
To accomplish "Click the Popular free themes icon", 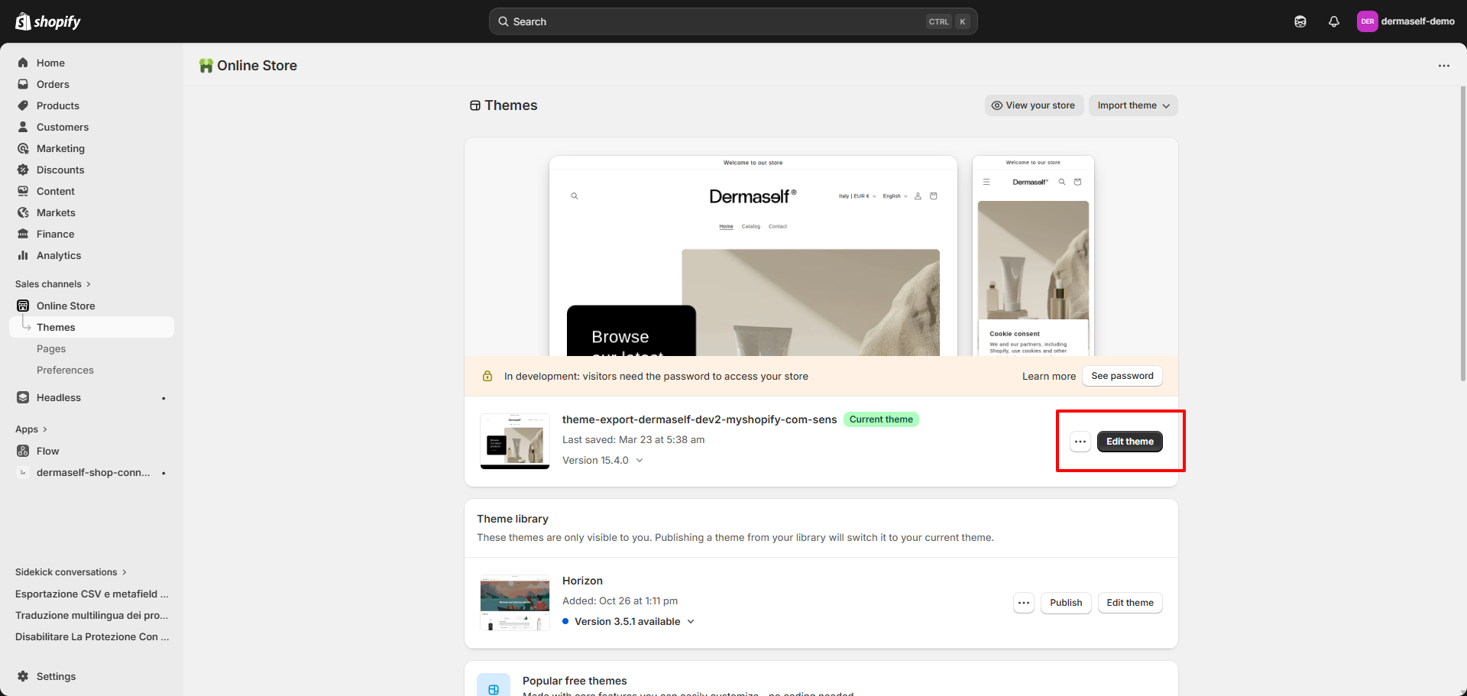I will [x=494, y=685].
